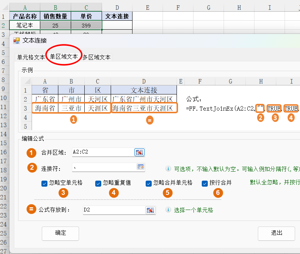This screenshot has height=254, width=300.
Task: Open the 多区域文本 tab
Action: pos(97,57)
